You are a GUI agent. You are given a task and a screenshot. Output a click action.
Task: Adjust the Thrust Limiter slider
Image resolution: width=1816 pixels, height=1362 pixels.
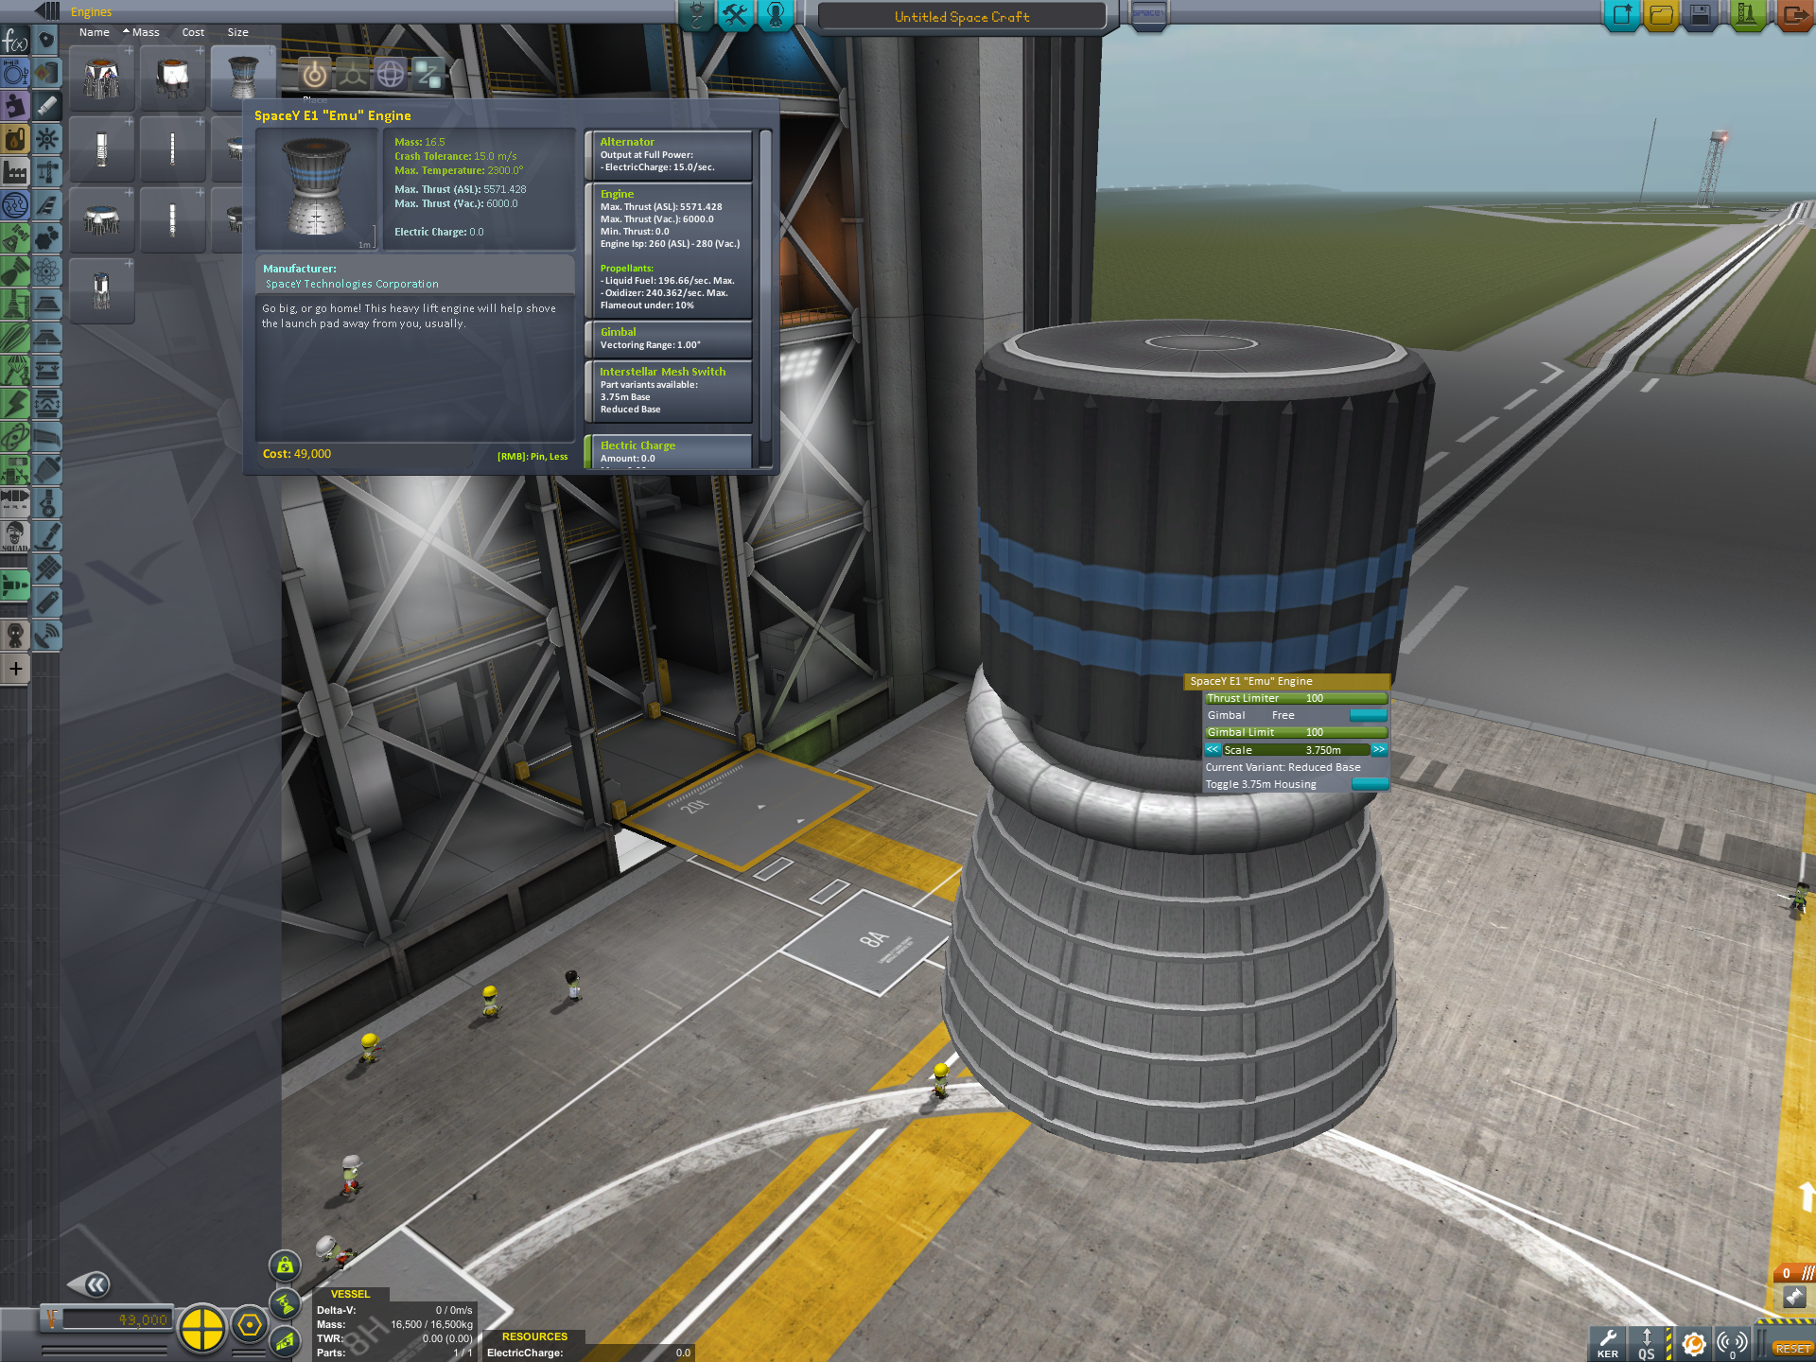1295,698
